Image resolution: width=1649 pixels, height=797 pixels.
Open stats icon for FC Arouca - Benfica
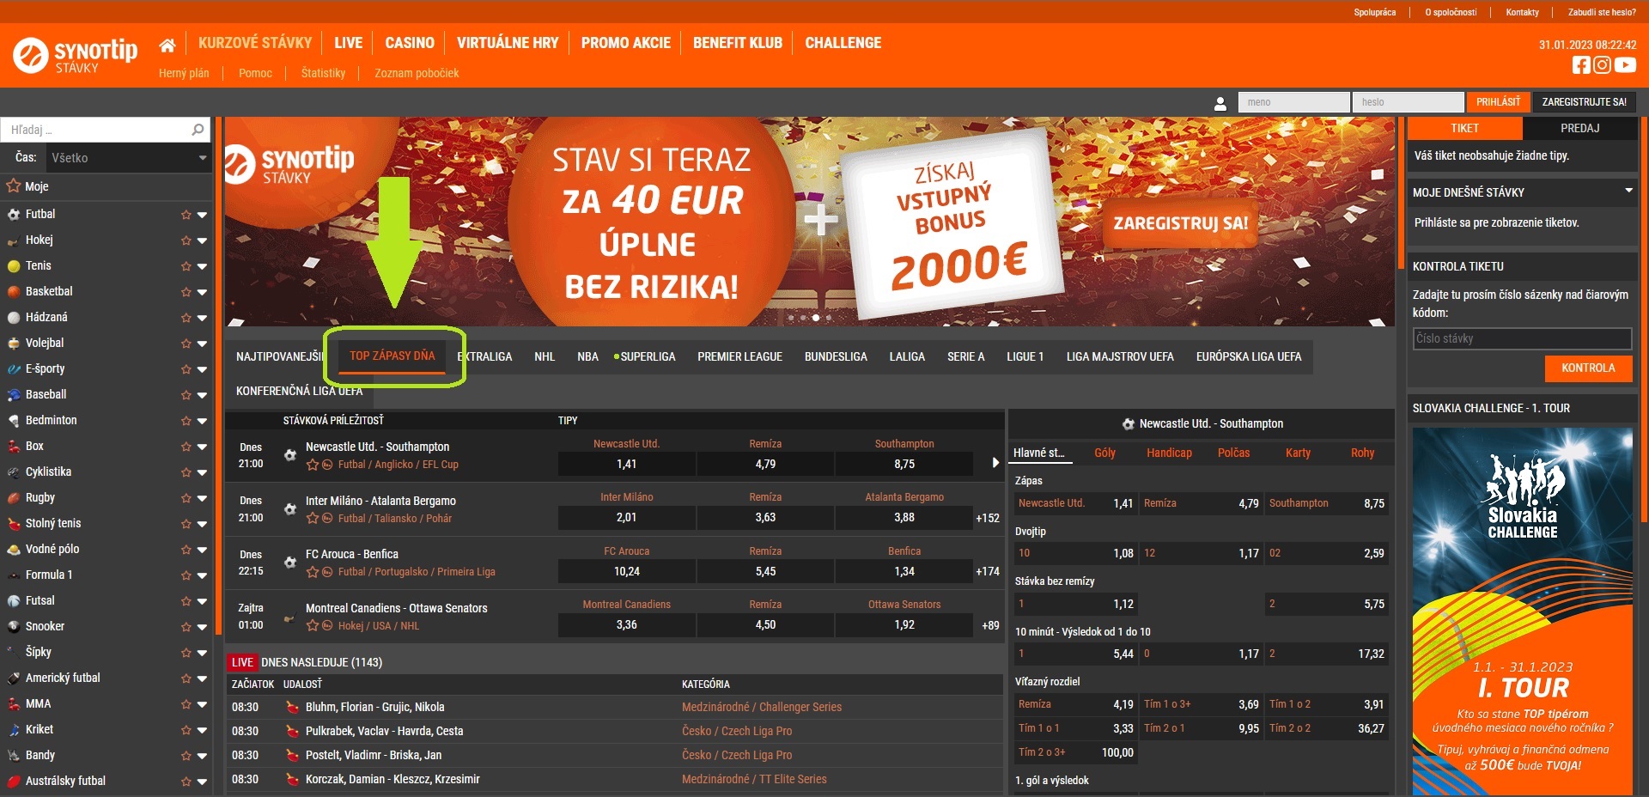[x=327, y=572]
